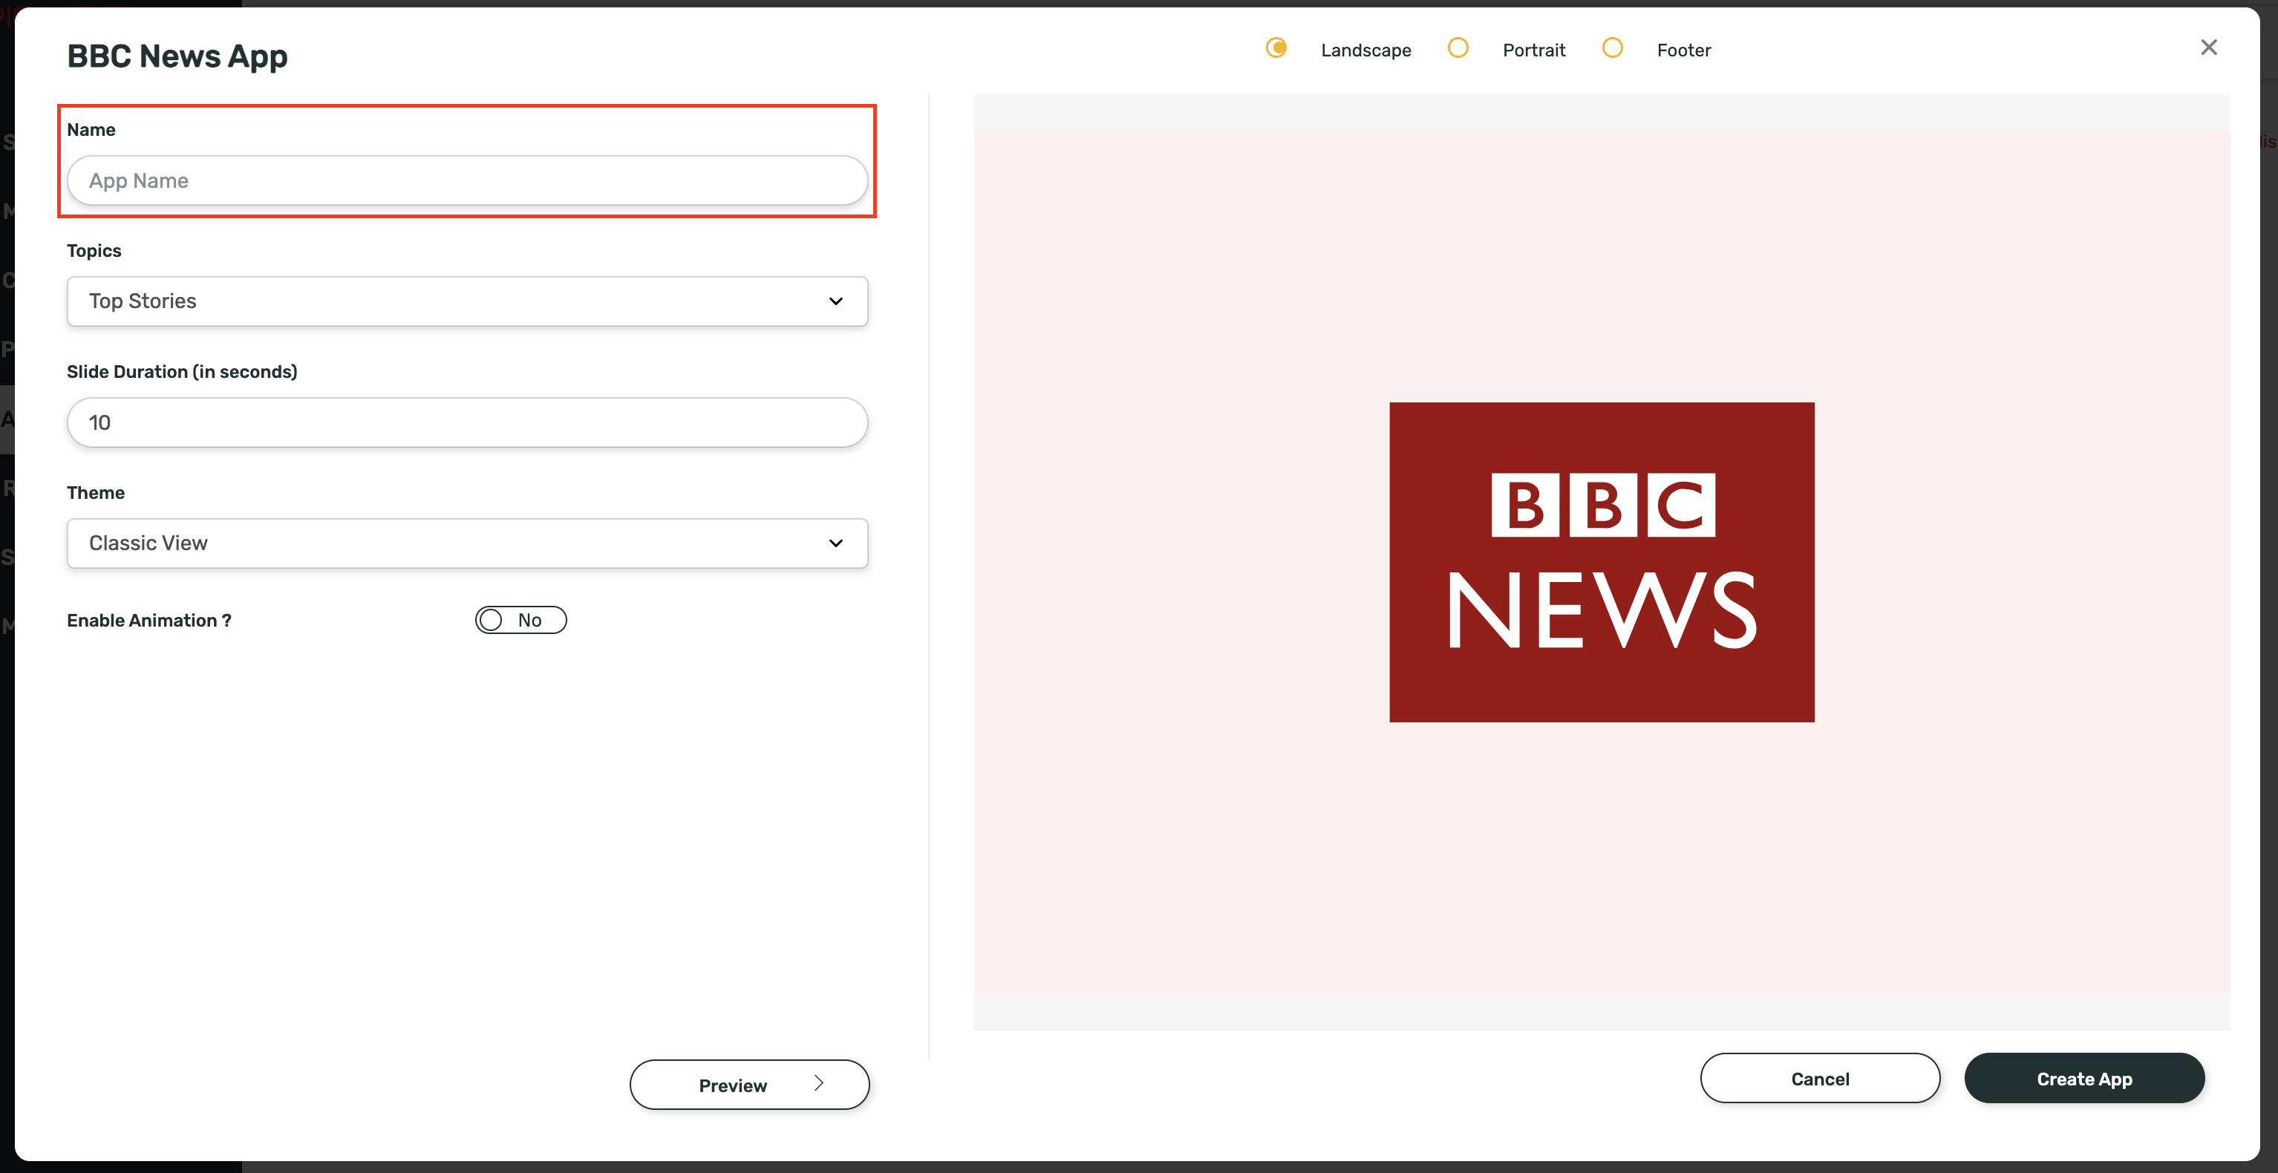Screen dimensions: 2278x1173
Task: Select the Footer layout radio button
Action: click(x=1612, y=48)
